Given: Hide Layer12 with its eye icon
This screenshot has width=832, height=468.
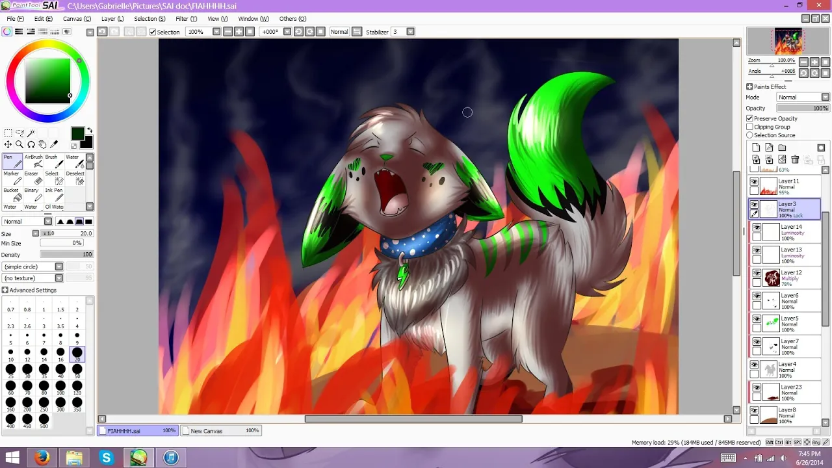Looking at the screenshot, I should coord(757,274).
